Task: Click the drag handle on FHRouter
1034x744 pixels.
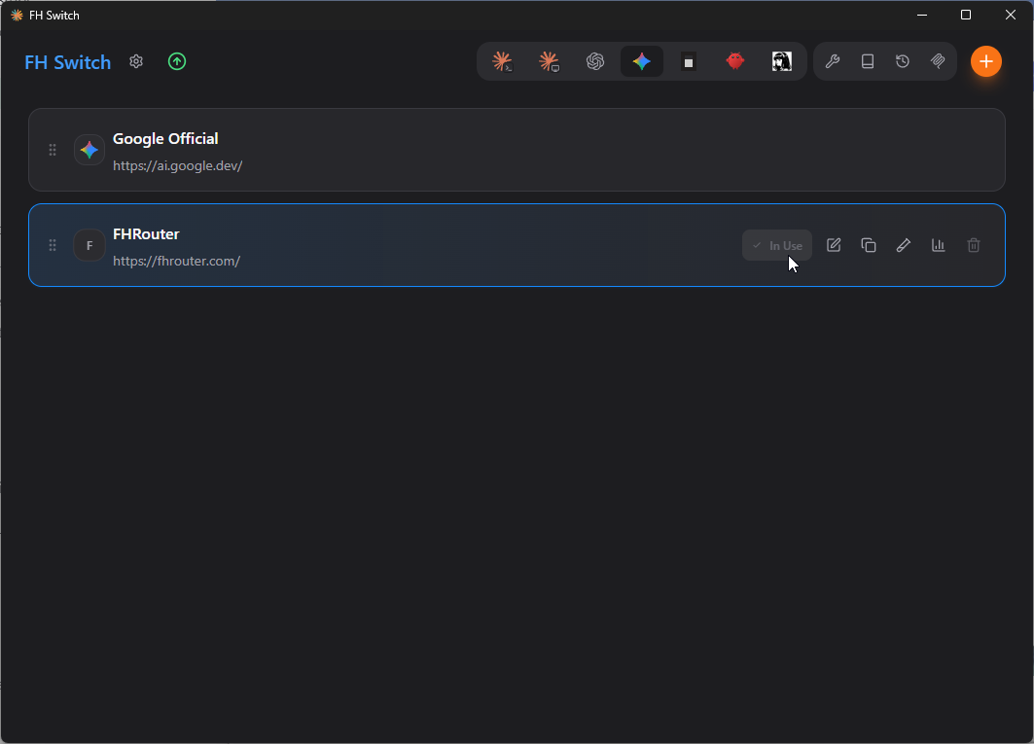Action: click(53, 245)
